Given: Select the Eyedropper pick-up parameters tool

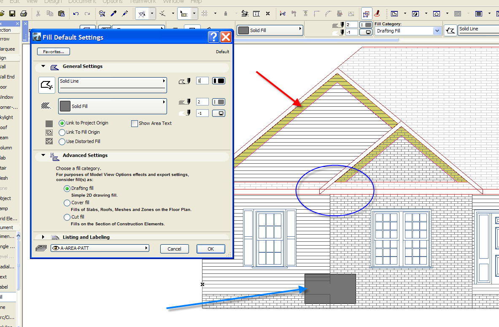Looking at the screenshot, I should [114, 14].
